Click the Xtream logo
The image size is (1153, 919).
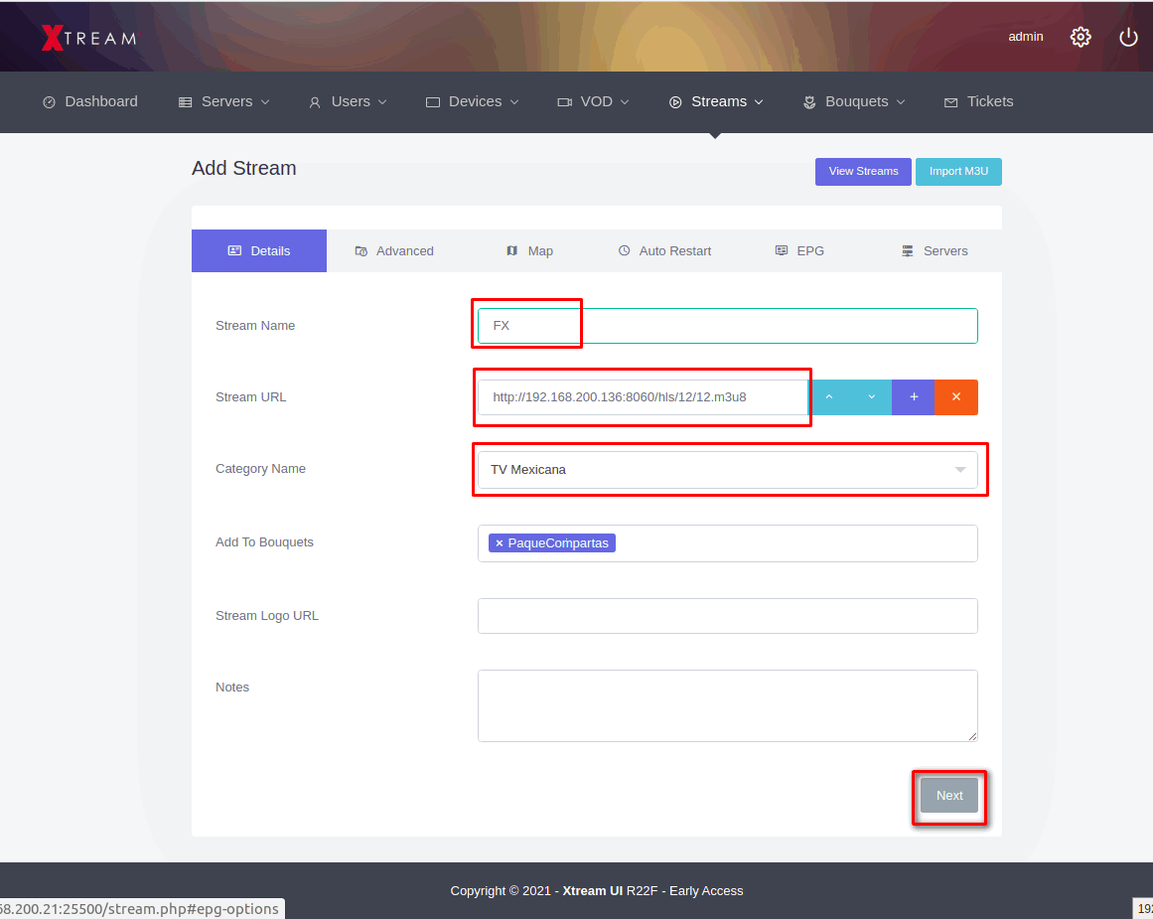(89, 38)
